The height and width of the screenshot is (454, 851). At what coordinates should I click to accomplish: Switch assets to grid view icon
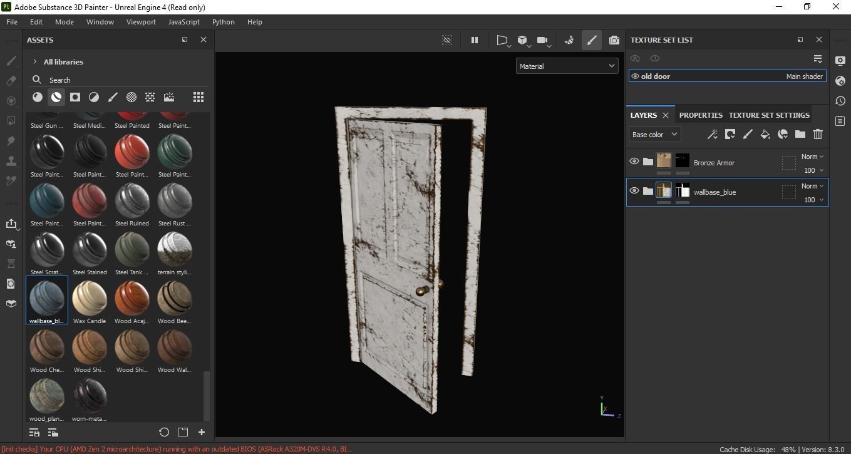(199, 97)
